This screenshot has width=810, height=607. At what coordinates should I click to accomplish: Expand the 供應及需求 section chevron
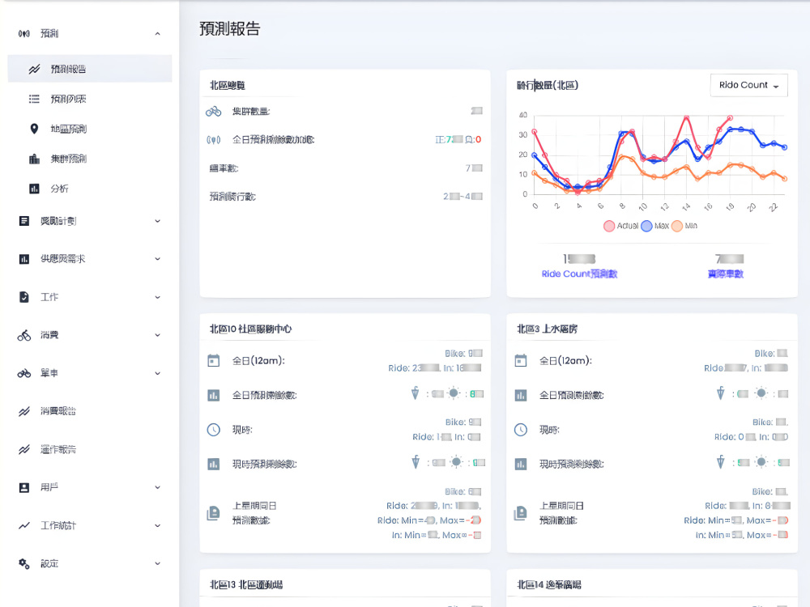pyautogui.click(x=158, y=259)
